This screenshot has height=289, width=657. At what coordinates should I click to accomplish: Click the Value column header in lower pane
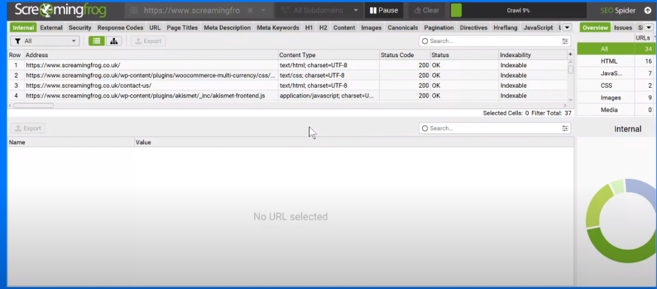[x=354, y=142]
